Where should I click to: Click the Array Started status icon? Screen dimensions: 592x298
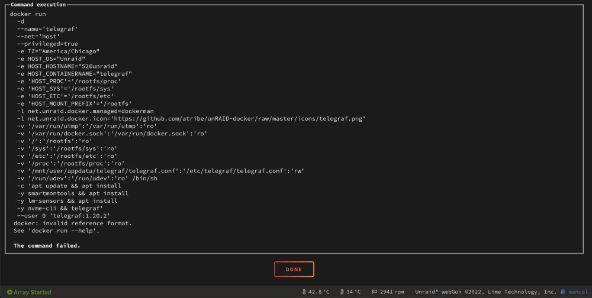point(9,292)
